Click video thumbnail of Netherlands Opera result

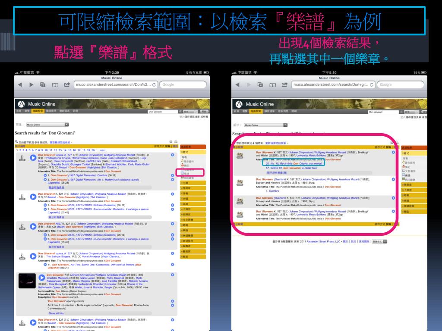[27, 281]
